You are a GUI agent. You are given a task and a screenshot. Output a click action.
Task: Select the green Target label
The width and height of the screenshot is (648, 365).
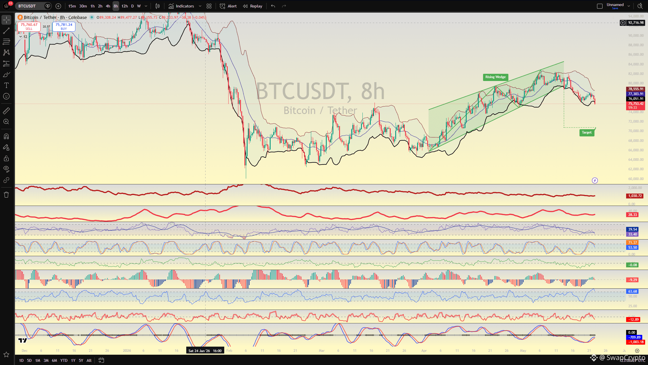(x=587, y=132)
